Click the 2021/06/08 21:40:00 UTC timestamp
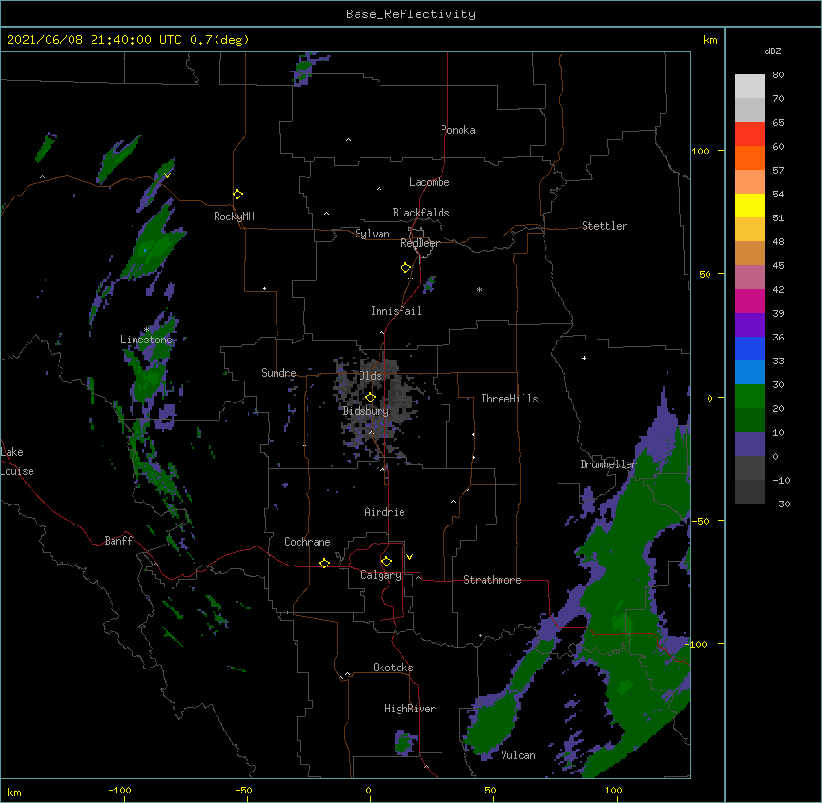The height and width of the screenshot is (803, 822). coord(94,40)
